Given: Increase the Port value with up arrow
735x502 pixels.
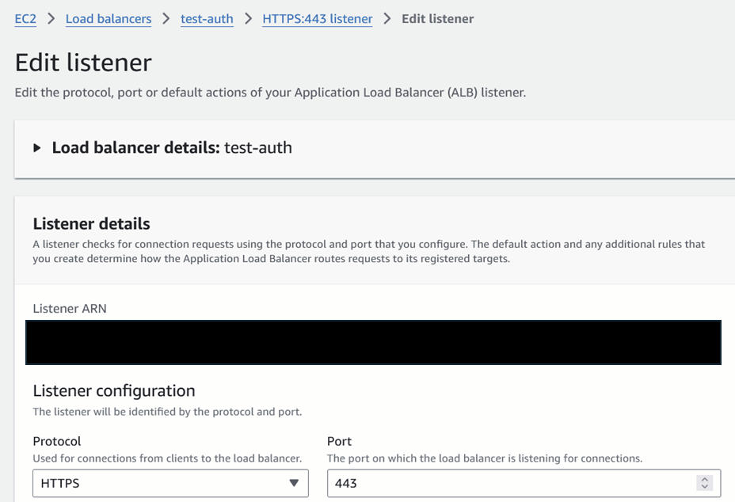Looking at the screenshot, I should [704, 479].
